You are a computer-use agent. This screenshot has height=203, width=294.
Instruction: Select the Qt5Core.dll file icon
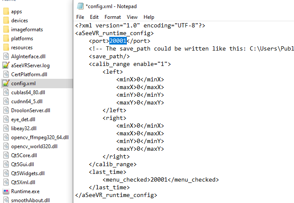pos(6,155)
